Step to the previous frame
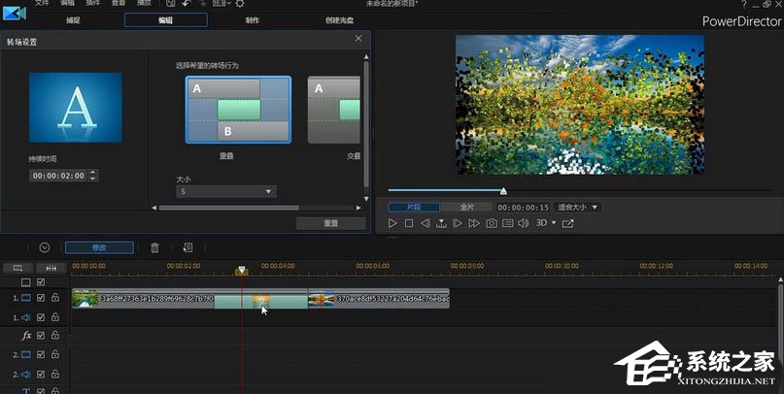784x394 pixels. pyautogui.click(x=425, y=223)
